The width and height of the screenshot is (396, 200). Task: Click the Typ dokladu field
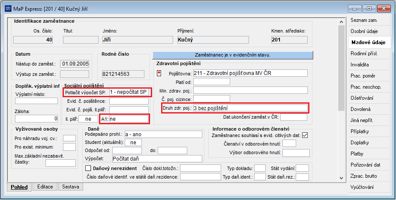click(x=260, y=168)
